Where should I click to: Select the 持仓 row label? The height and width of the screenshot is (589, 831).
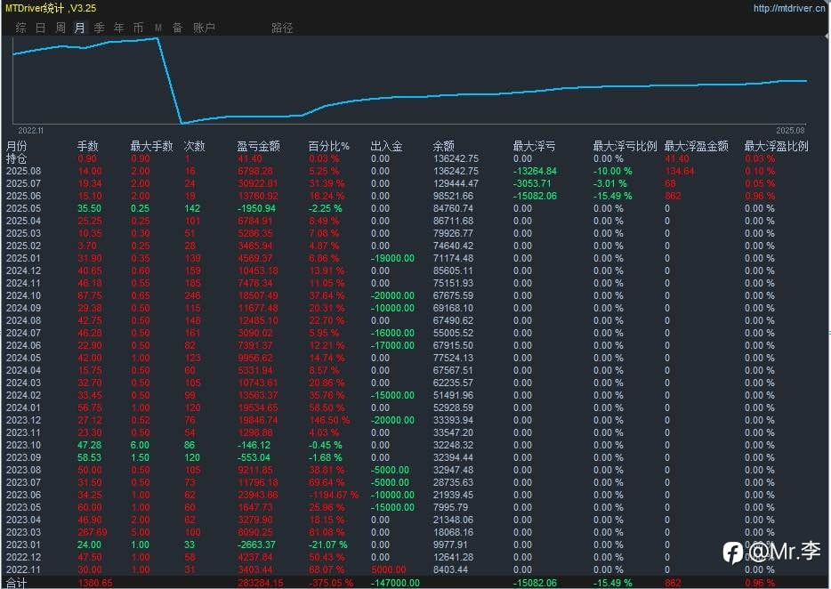pos(16,158)
